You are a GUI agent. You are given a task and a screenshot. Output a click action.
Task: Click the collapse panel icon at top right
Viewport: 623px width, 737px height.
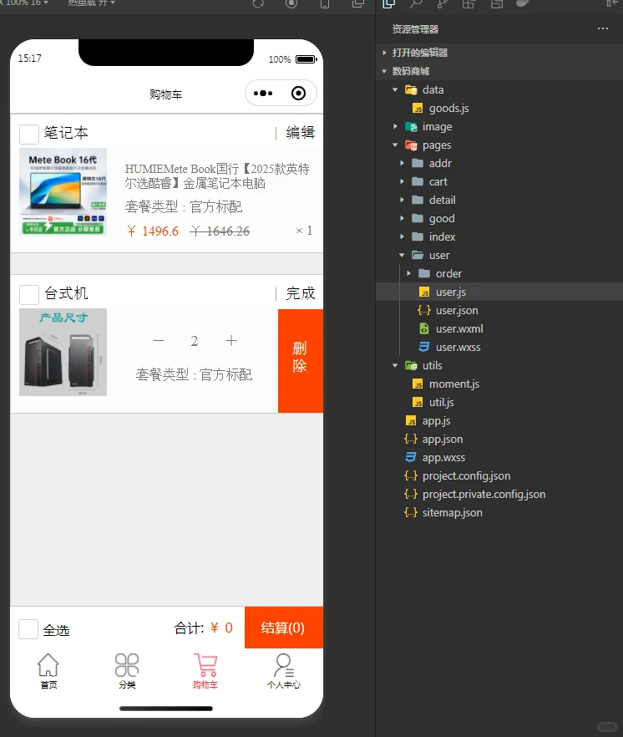pyautogui.click(x=611, y=3)
